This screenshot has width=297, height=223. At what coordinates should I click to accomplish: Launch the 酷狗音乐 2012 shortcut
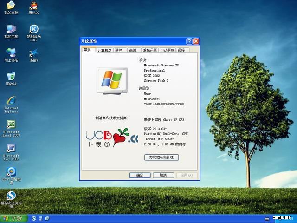(x=34, y=33)
